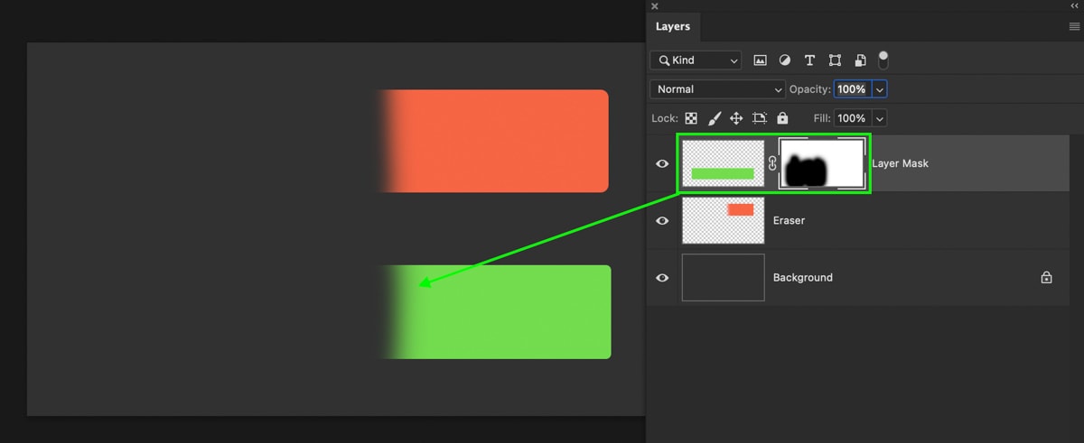Filter layers by smart object icon
The height and width of the screenshot is (443, 1084).
[860, 60]
